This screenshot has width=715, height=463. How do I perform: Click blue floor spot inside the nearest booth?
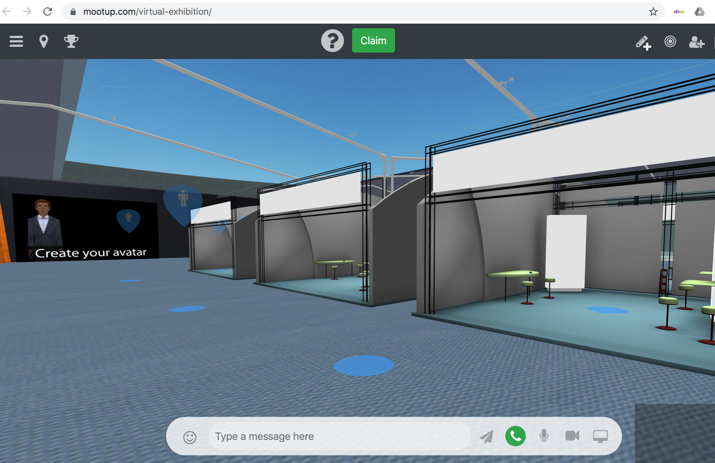click(x=607, y=310)
